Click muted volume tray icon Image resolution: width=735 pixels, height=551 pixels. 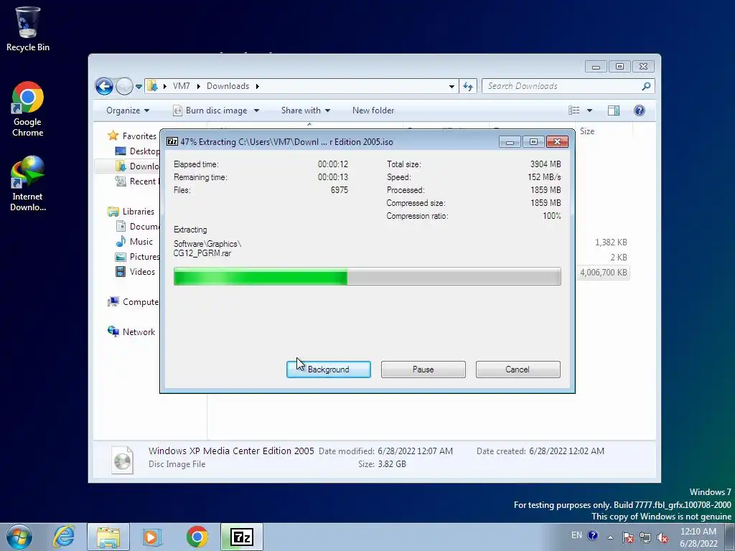663,537
